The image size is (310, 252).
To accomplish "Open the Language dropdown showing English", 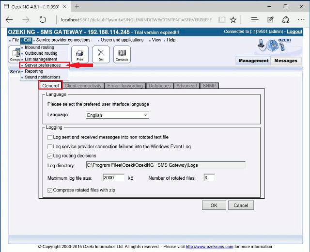I will click(117, 115).
